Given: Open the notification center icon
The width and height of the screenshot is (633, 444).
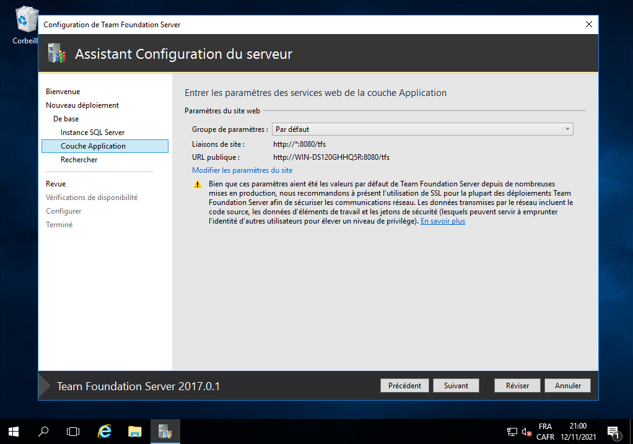Looking at the screenshot, I should tap(613, 432).
